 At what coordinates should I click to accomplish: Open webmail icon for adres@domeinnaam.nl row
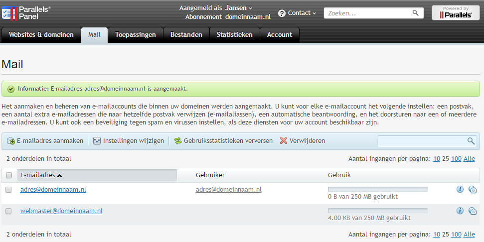(x=473, y=189)
